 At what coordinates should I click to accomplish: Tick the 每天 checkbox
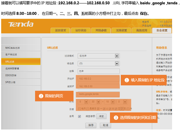click(x=79, y=109)
